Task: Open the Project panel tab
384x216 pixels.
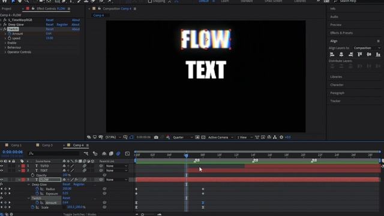Action: point(7,8)
